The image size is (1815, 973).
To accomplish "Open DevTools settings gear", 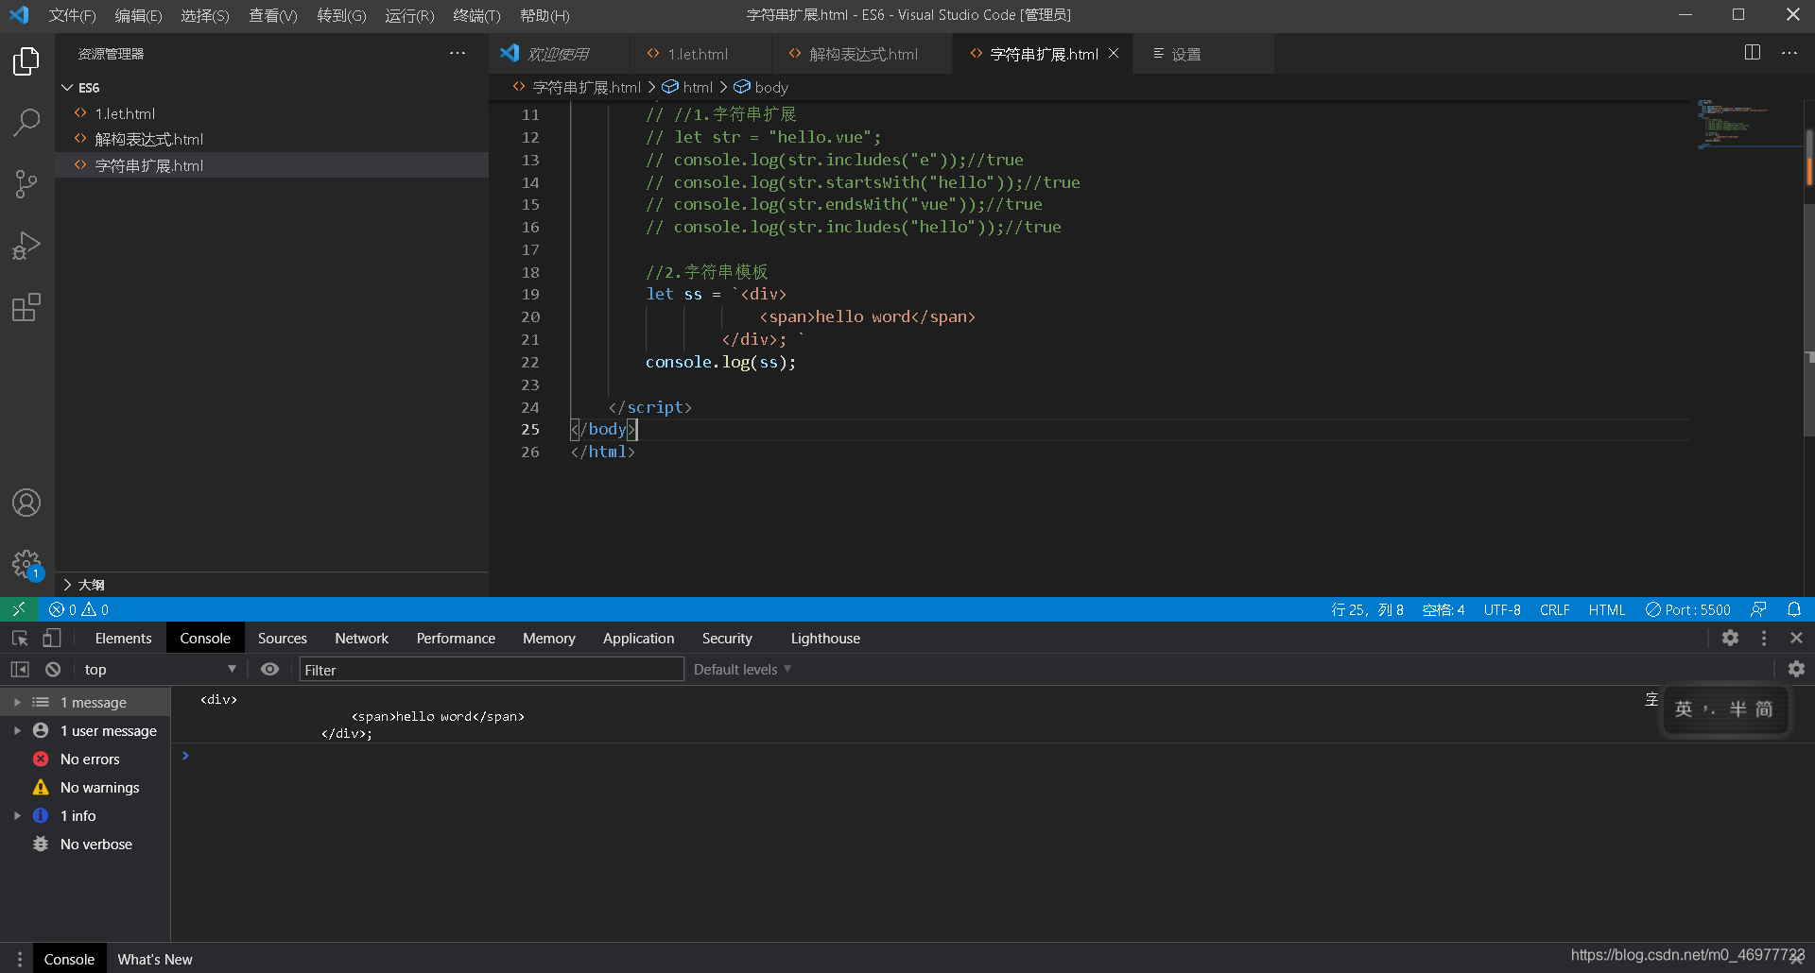I will [x=1730, y=638].
